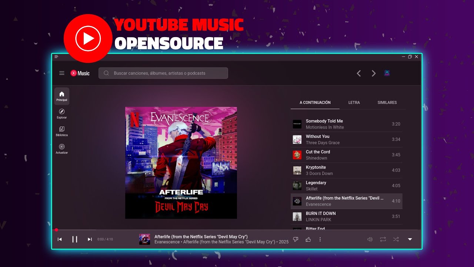Open the Evanescence artist link in player bar
The image size is (474, 267).
click(167, 242)
